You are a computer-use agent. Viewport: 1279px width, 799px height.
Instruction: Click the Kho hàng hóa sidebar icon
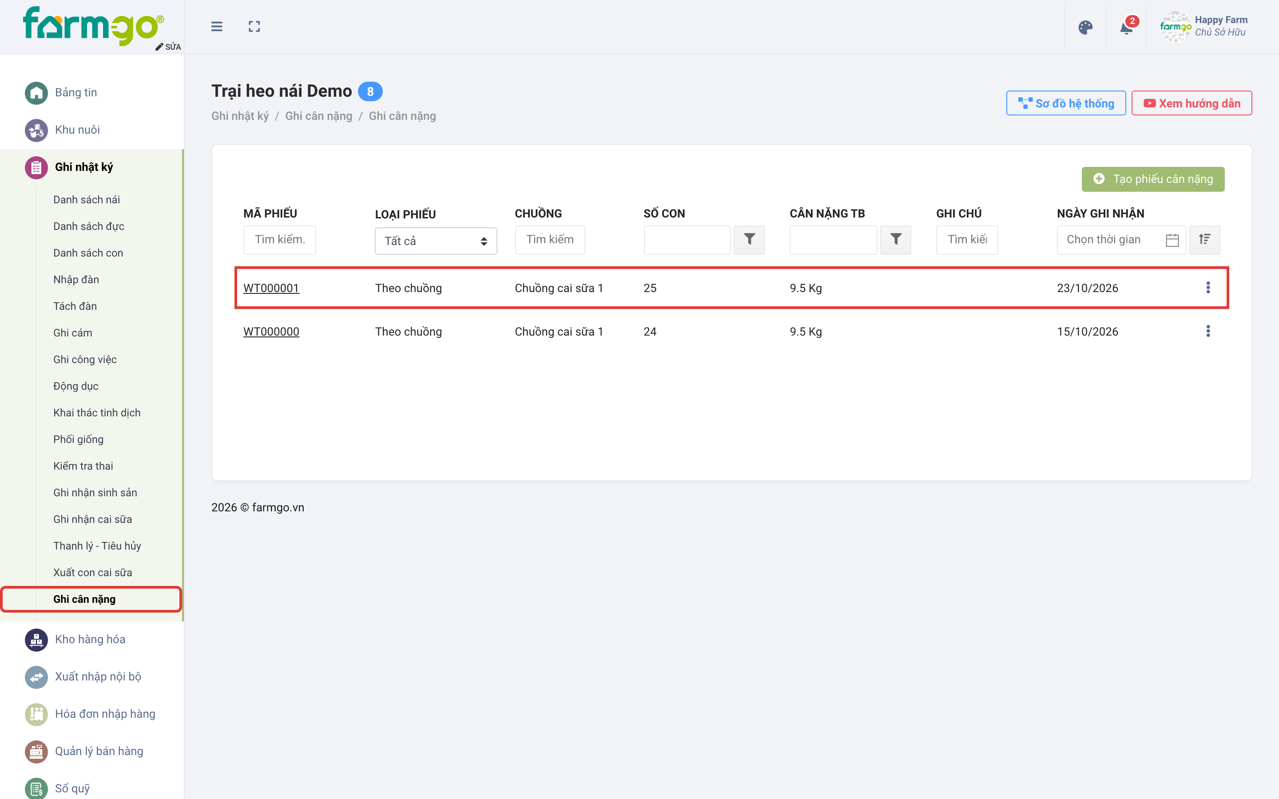tap(36, 640)
